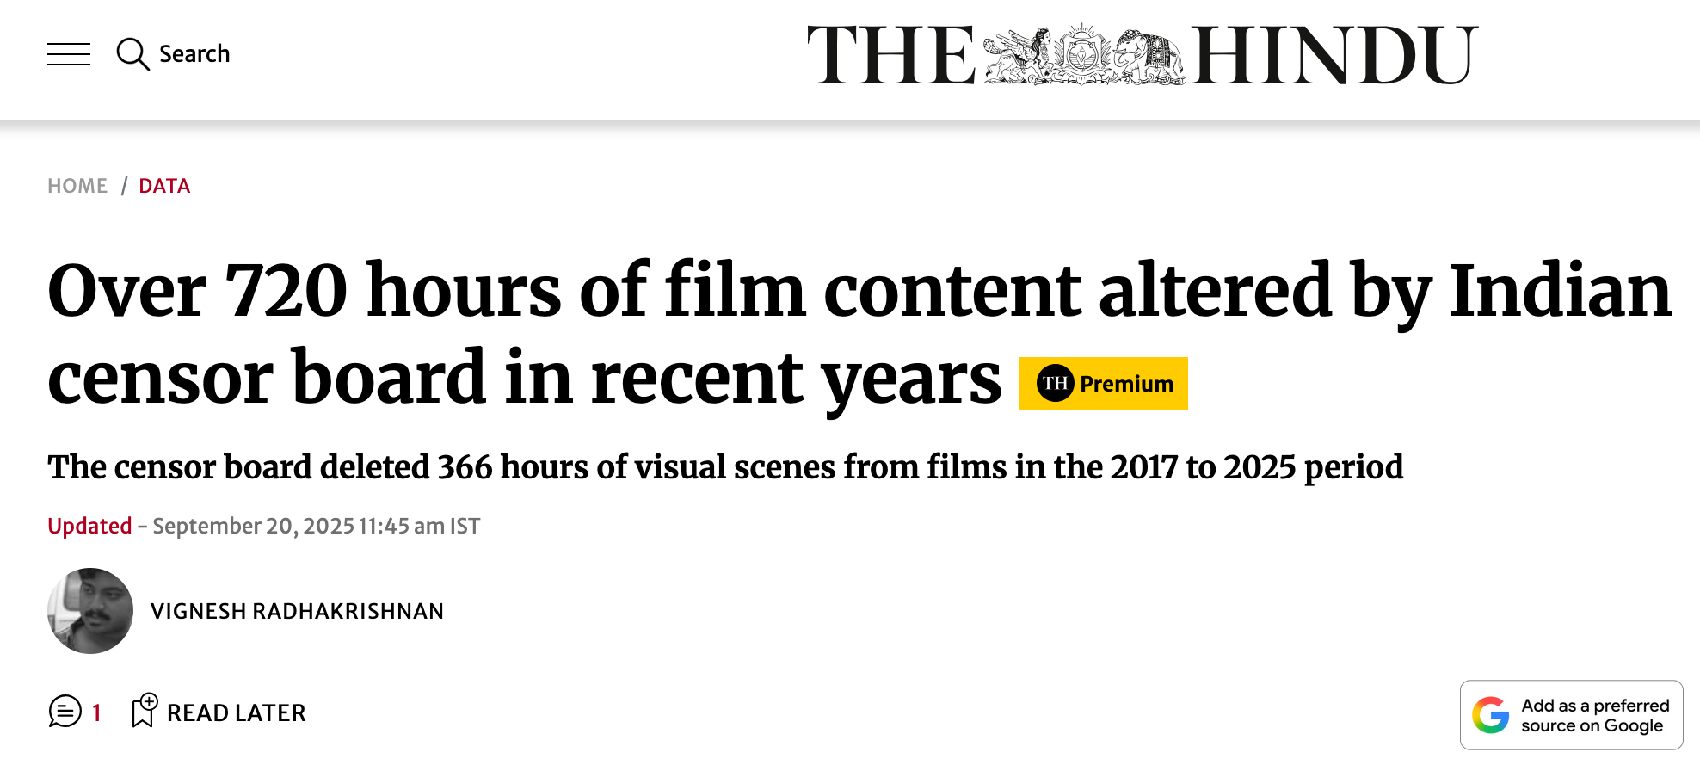Viewport: 1700px width, 771px height.
Task: Open comments via the speech bubble icon
Action: tap(65, 712)
